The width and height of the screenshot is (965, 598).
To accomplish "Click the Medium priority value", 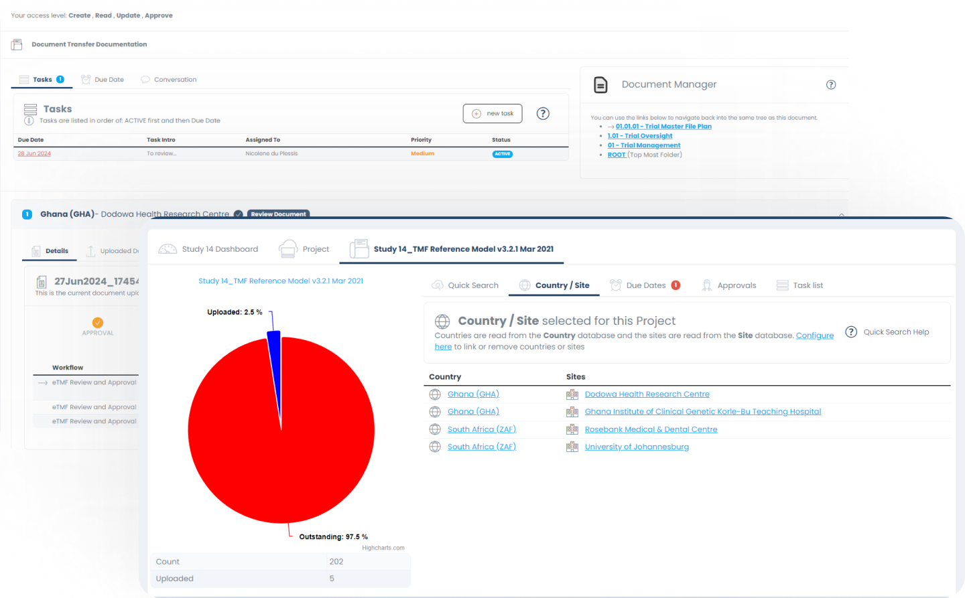I will 422,154.
